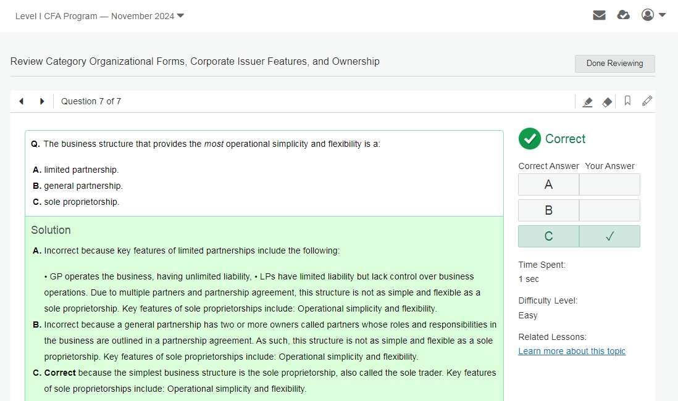Select the highlighter tool

[588, 102]
